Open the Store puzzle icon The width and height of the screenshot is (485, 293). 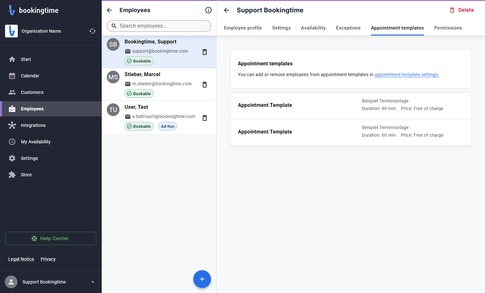(12, 175)
